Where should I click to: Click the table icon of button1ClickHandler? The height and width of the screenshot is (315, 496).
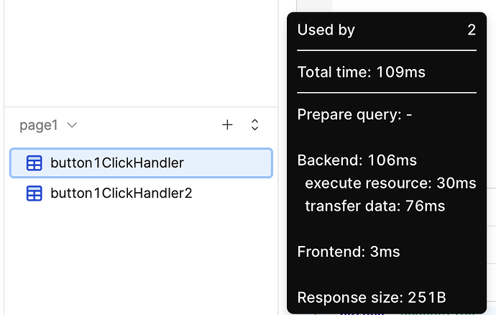(x=35, y=163)
